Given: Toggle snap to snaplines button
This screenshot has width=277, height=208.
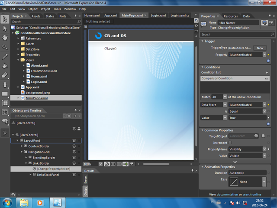Looking at the screenshot, I should [x=126, y=164].
